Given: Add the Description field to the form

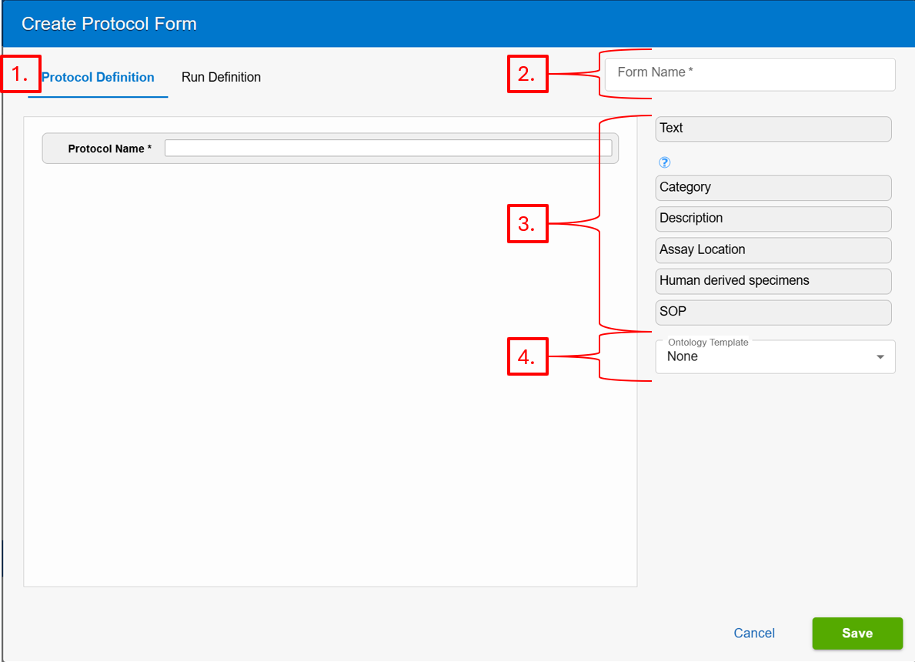Looking at the screenshot, I should coord(773,219).
